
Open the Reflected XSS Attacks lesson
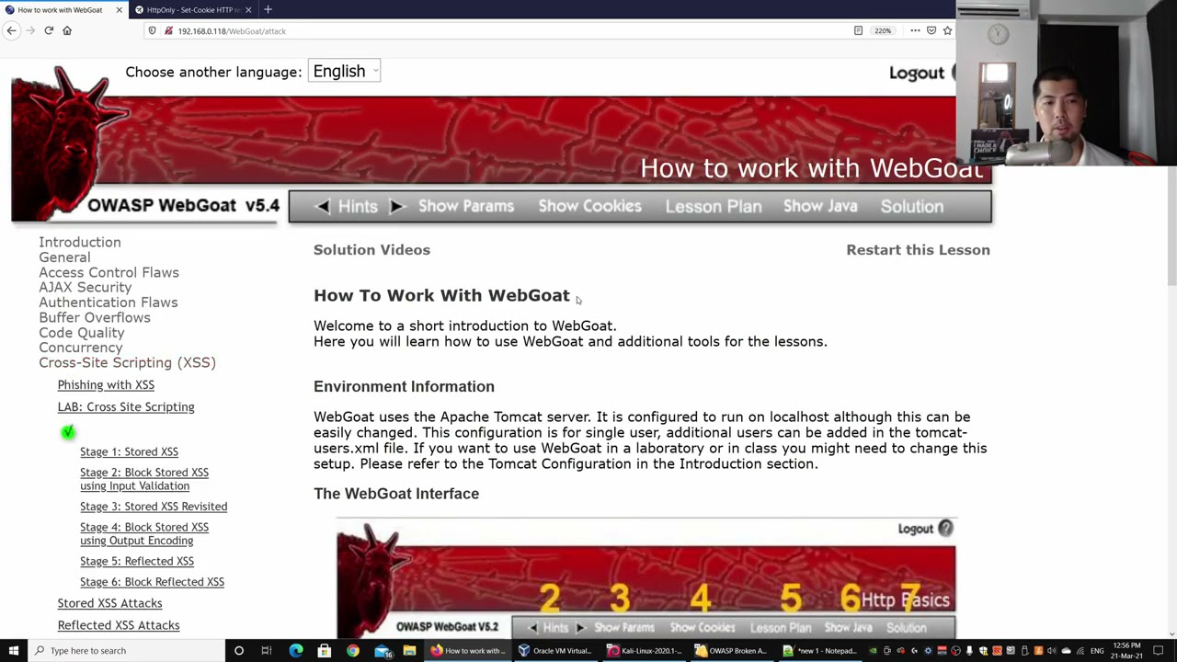point(119,625)
